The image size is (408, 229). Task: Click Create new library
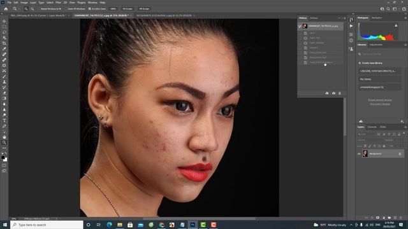370,63
